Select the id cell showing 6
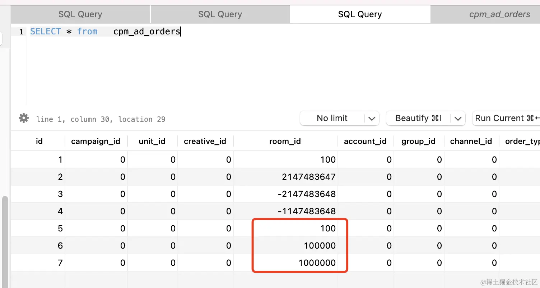 (38, 245)
